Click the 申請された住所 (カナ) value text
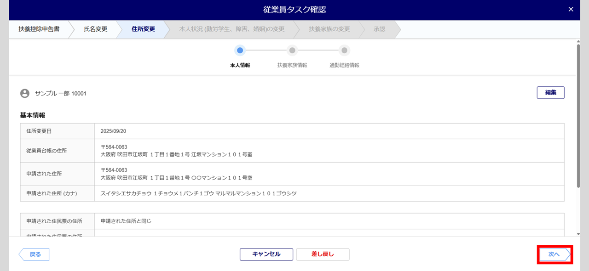The width and height of the screenshot is (589, 271). (198, 193)
